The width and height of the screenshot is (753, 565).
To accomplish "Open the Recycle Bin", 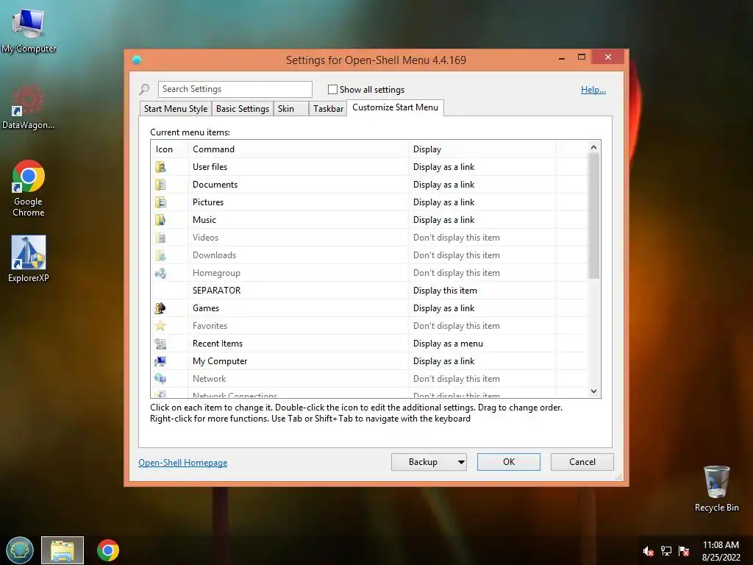I will (x=716, y=488).
